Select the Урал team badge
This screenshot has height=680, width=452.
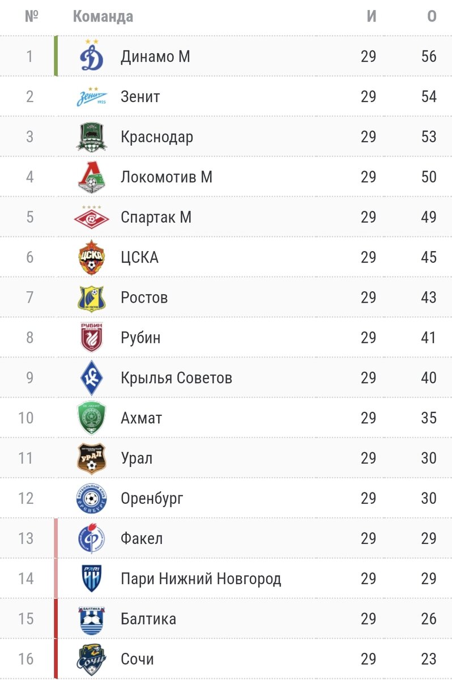point(91,458)
